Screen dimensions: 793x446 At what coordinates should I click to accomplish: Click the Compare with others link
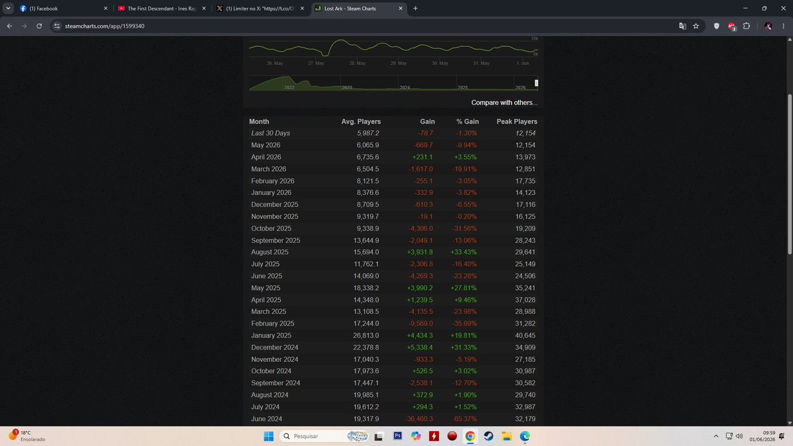coord(504,102)
